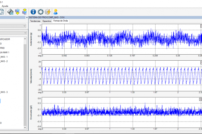Select the tree item ending in NH3 - 1
The height and width of the screenshot is (134, 202).
tap(4, 57)
